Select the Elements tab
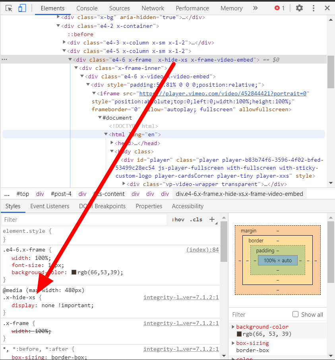This screenshot has height=360, width=335. coord(52,8)
